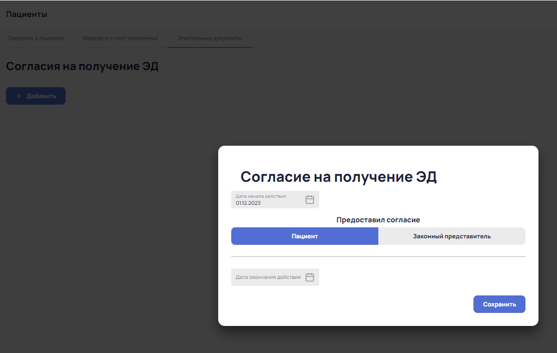Open Медкарта и лист назначений tab
The image size is (557, 353).
click(120, 38)
